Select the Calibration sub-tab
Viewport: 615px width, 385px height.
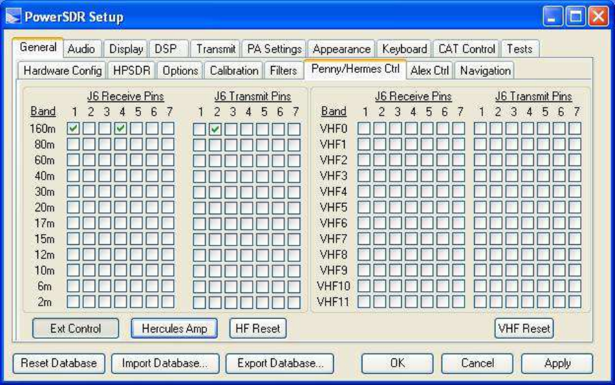234,71
